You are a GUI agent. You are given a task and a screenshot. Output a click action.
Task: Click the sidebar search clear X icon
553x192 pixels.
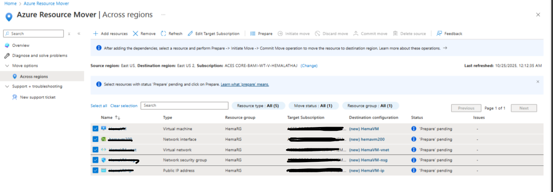pos(69,34)
